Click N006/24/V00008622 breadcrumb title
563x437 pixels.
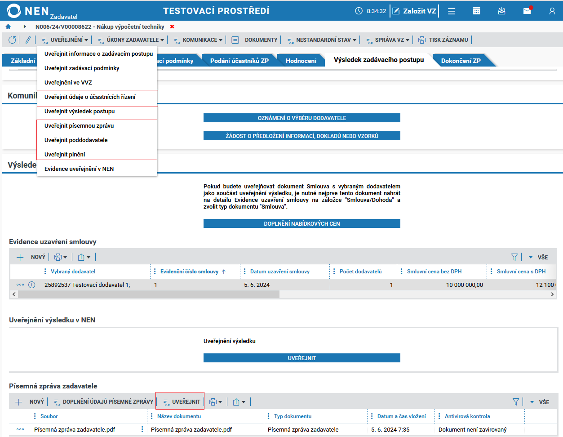[100, 27]
